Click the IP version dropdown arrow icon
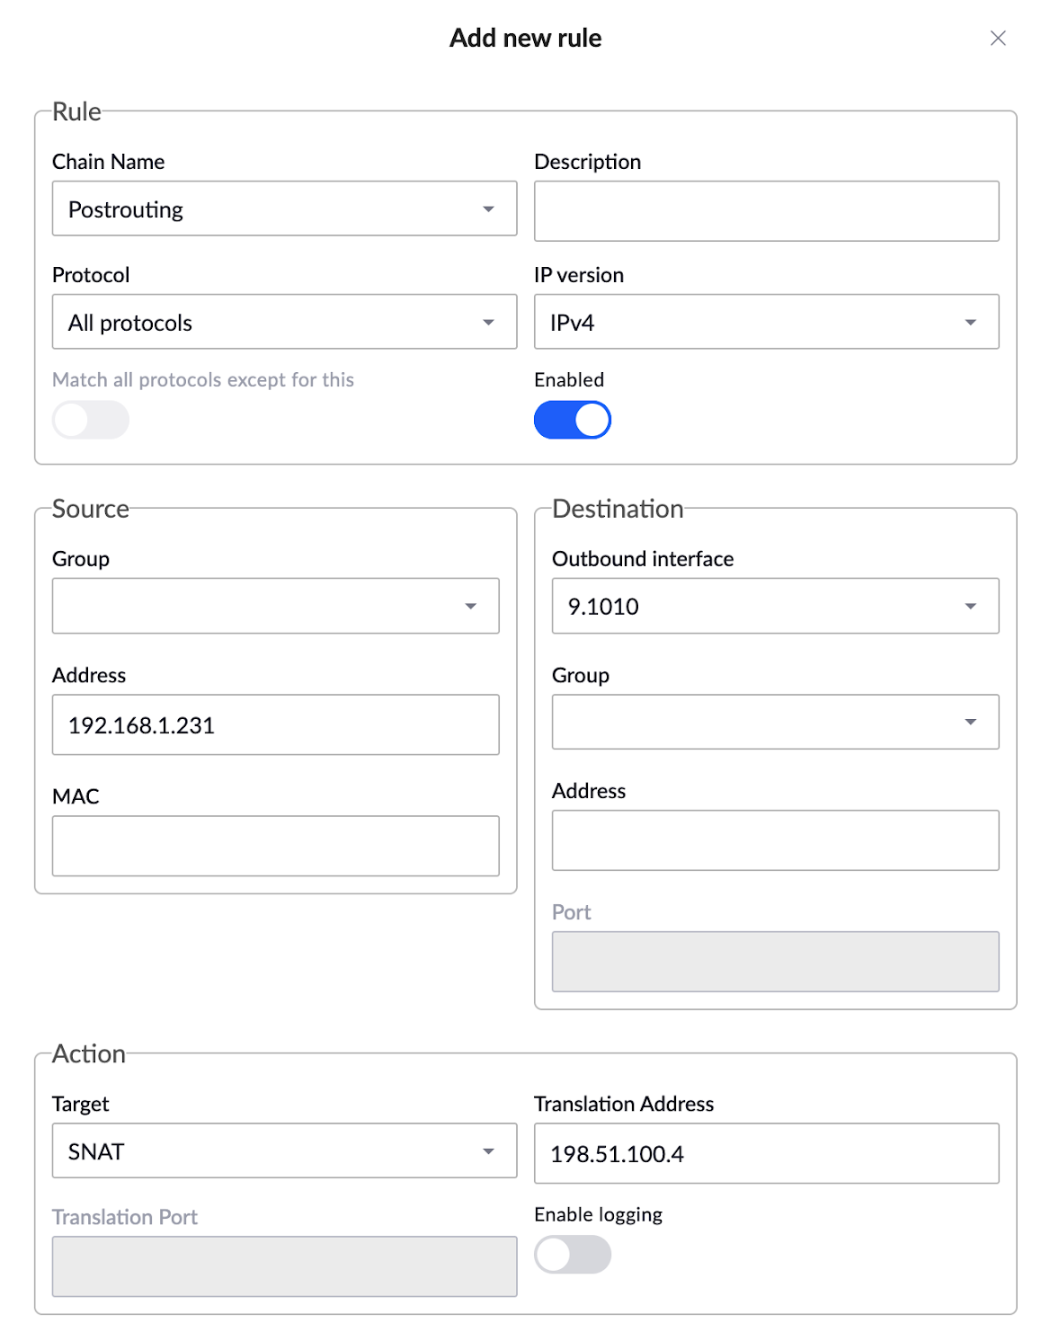The height and width of the screenshot is (1332, 1050). tap(970, 321)
